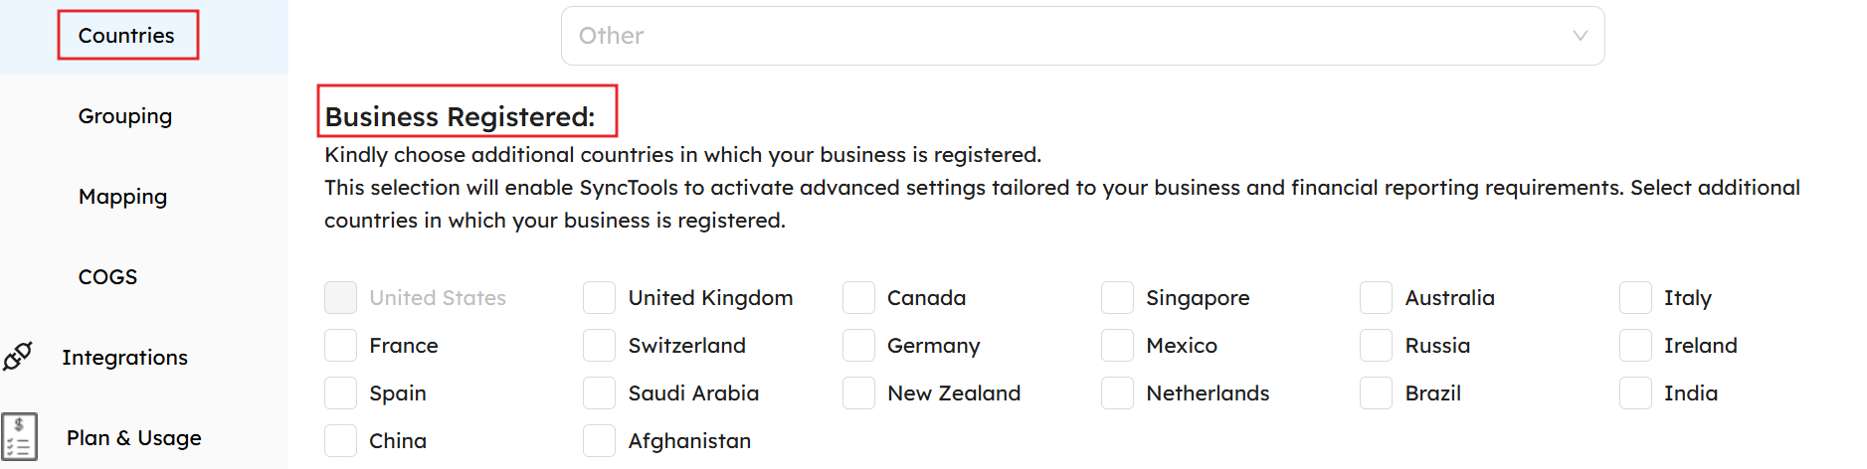Go to the Grouping menu item
This screenshot has height=469, width=1867.
click(x=125, y=116)
